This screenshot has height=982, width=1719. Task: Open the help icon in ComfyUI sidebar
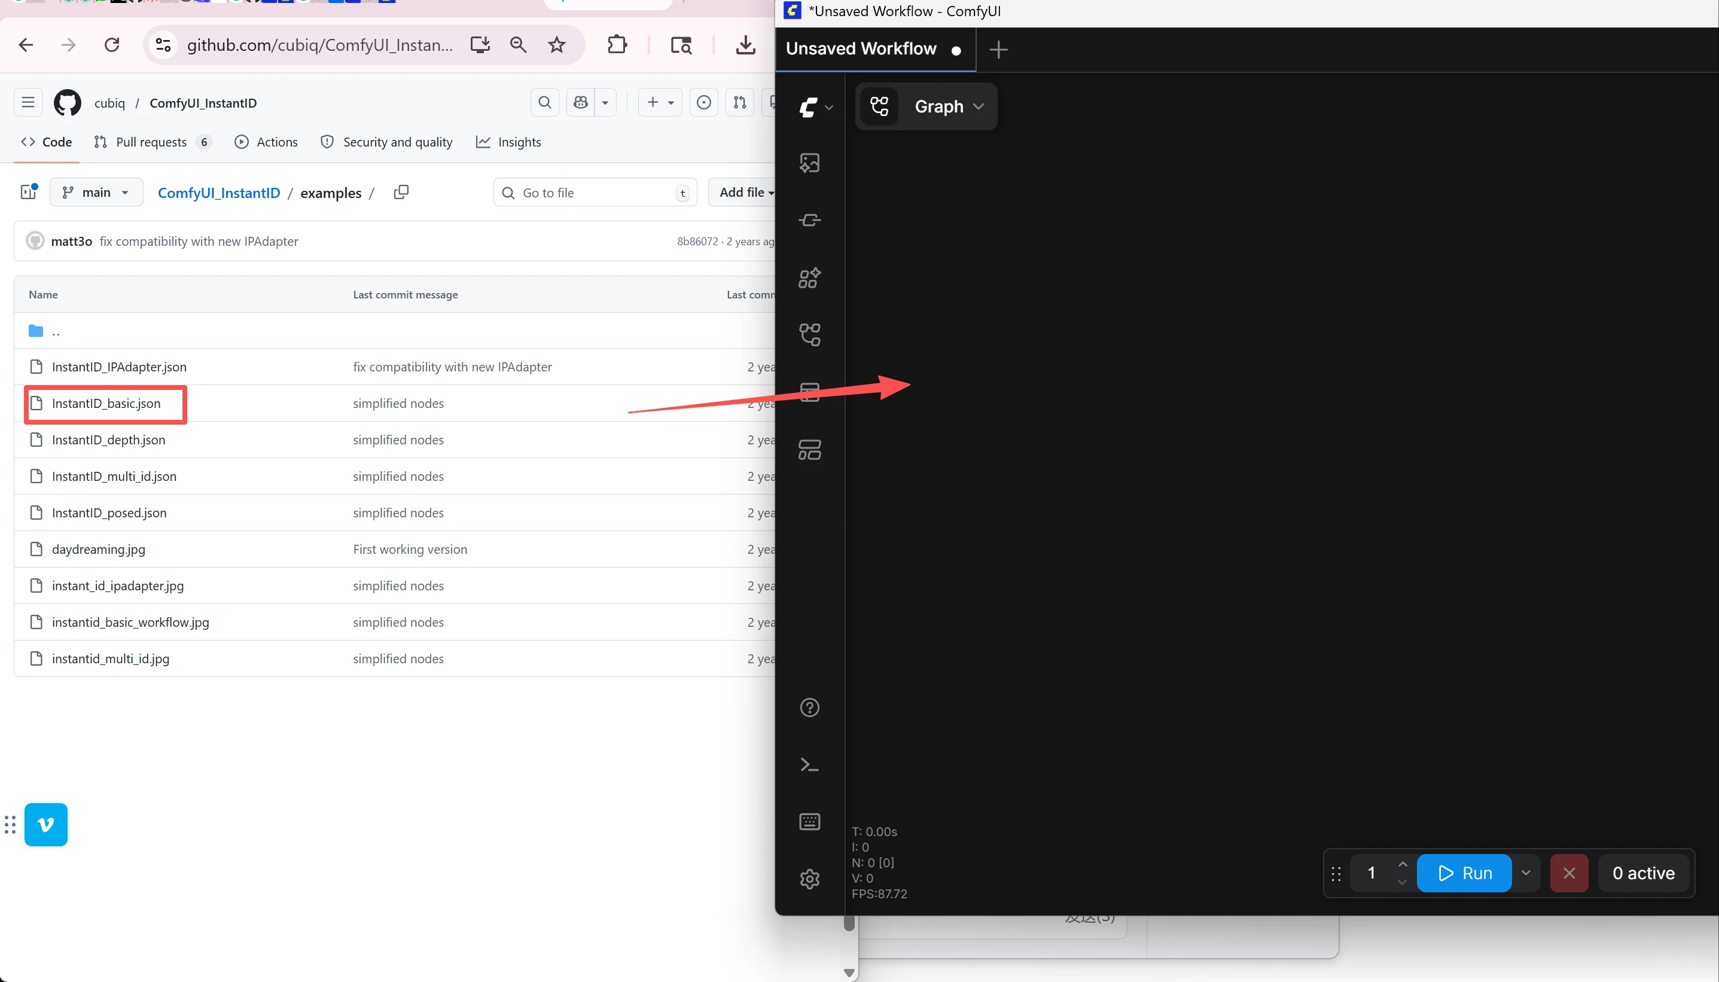point(809,707)
